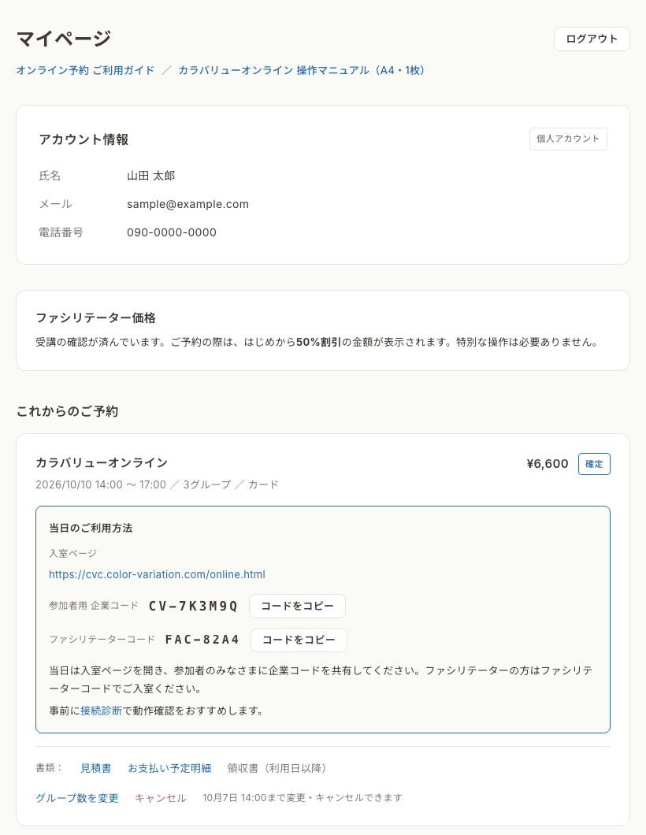Click the company code text CV-7K3M9Q
This screenshot has height=835, width=646.
193,606
